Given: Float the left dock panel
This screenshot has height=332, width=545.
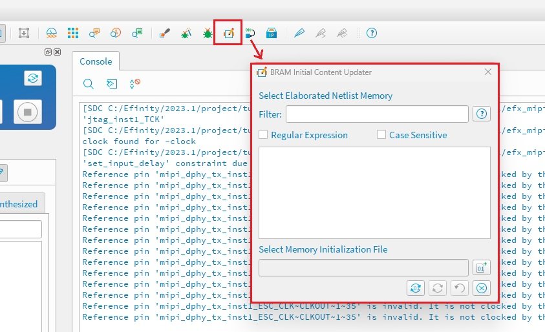Looking at the screenshot, I should [48, 52].
